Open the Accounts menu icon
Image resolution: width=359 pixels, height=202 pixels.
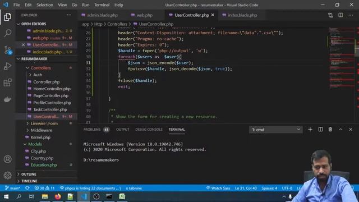point(7,159)
